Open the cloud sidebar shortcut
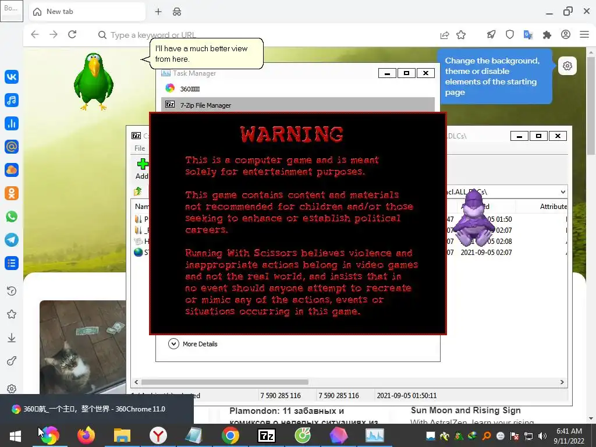The height and width of the screenshot is (447, 596). (12, 170)
